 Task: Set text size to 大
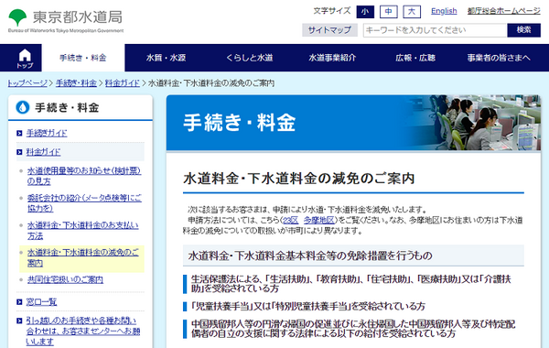[412, 12]
